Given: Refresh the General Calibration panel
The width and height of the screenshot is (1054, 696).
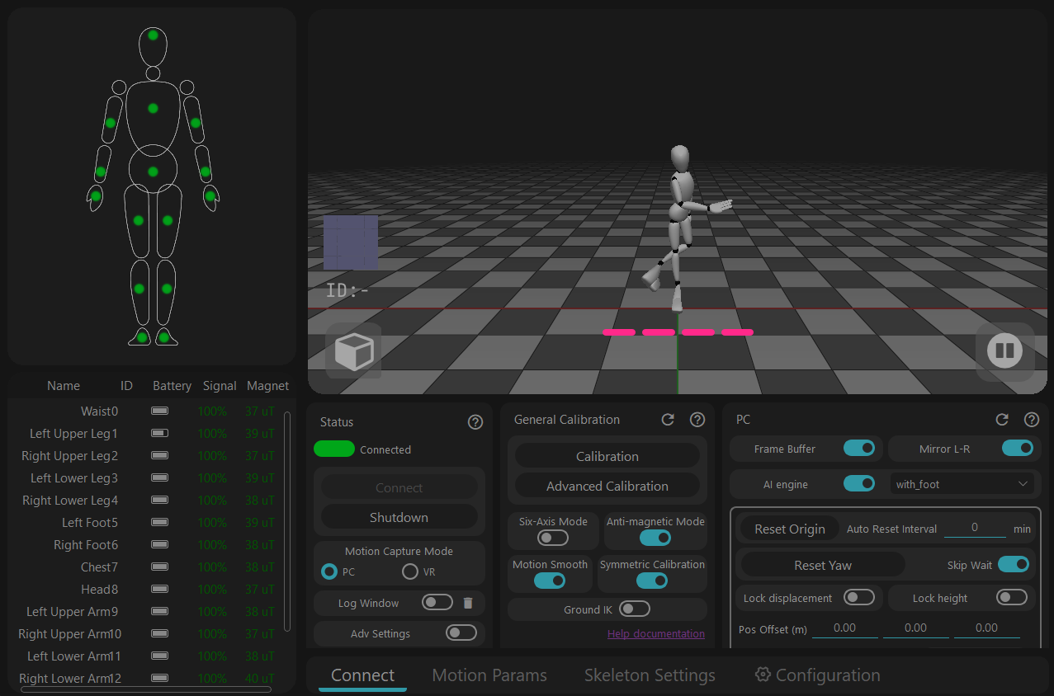Looking at the screenshot, I should (669, 420).
